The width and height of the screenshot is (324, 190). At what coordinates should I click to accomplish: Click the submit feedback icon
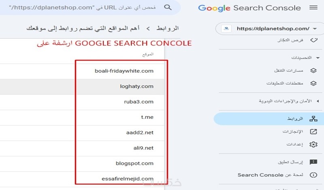click(313, 162)
